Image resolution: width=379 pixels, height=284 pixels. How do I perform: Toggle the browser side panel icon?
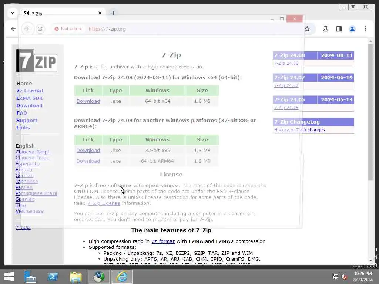pyautogui.click(x=339, y=29)
